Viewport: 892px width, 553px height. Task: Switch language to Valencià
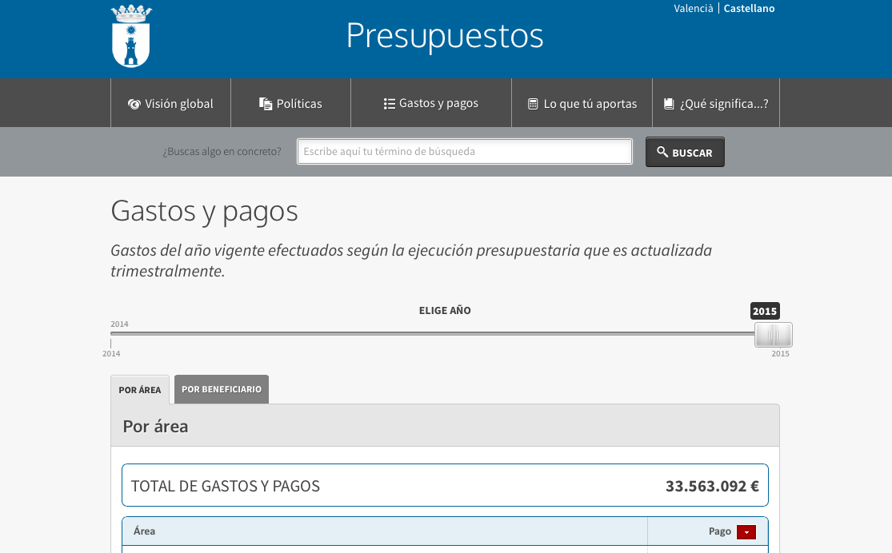pyautogui.click(x=694, y=9)
